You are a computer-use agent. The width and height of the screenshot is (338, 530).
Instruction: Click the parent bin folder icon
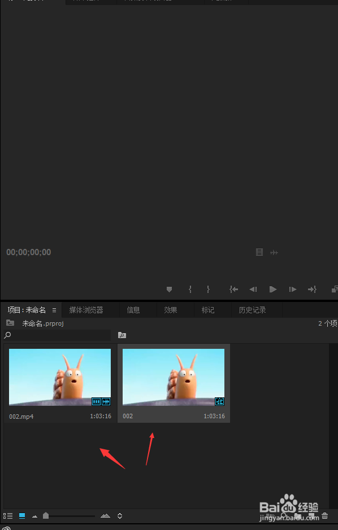point(10,323)
